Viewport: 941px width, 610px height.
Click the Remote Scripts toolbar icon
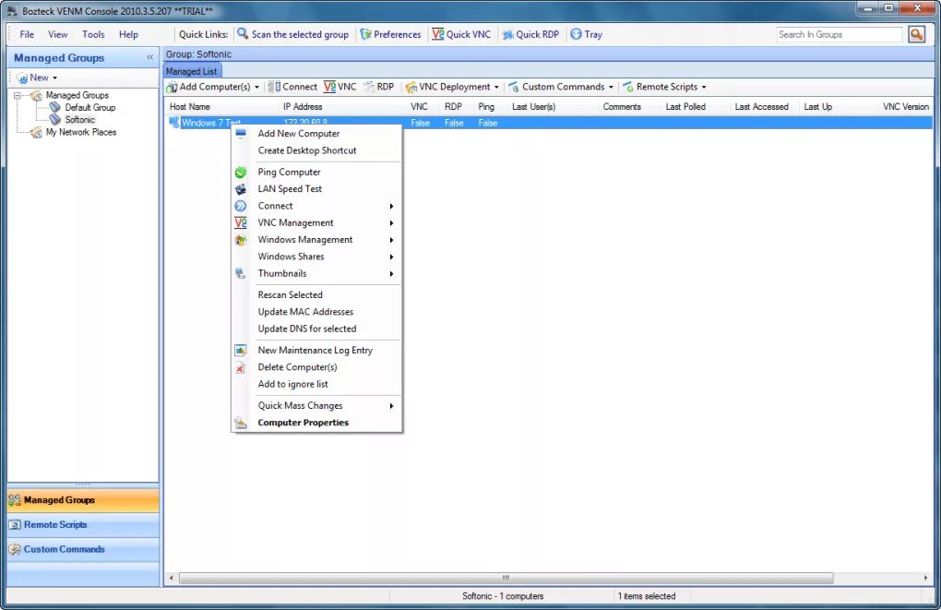pos(628,87)
